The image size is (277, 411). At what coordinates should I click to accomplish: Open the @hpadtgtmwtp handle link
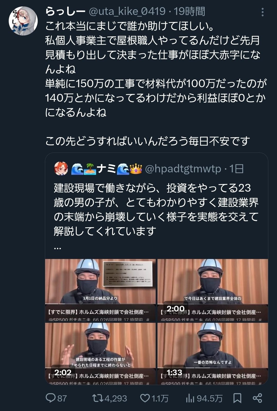183,169
